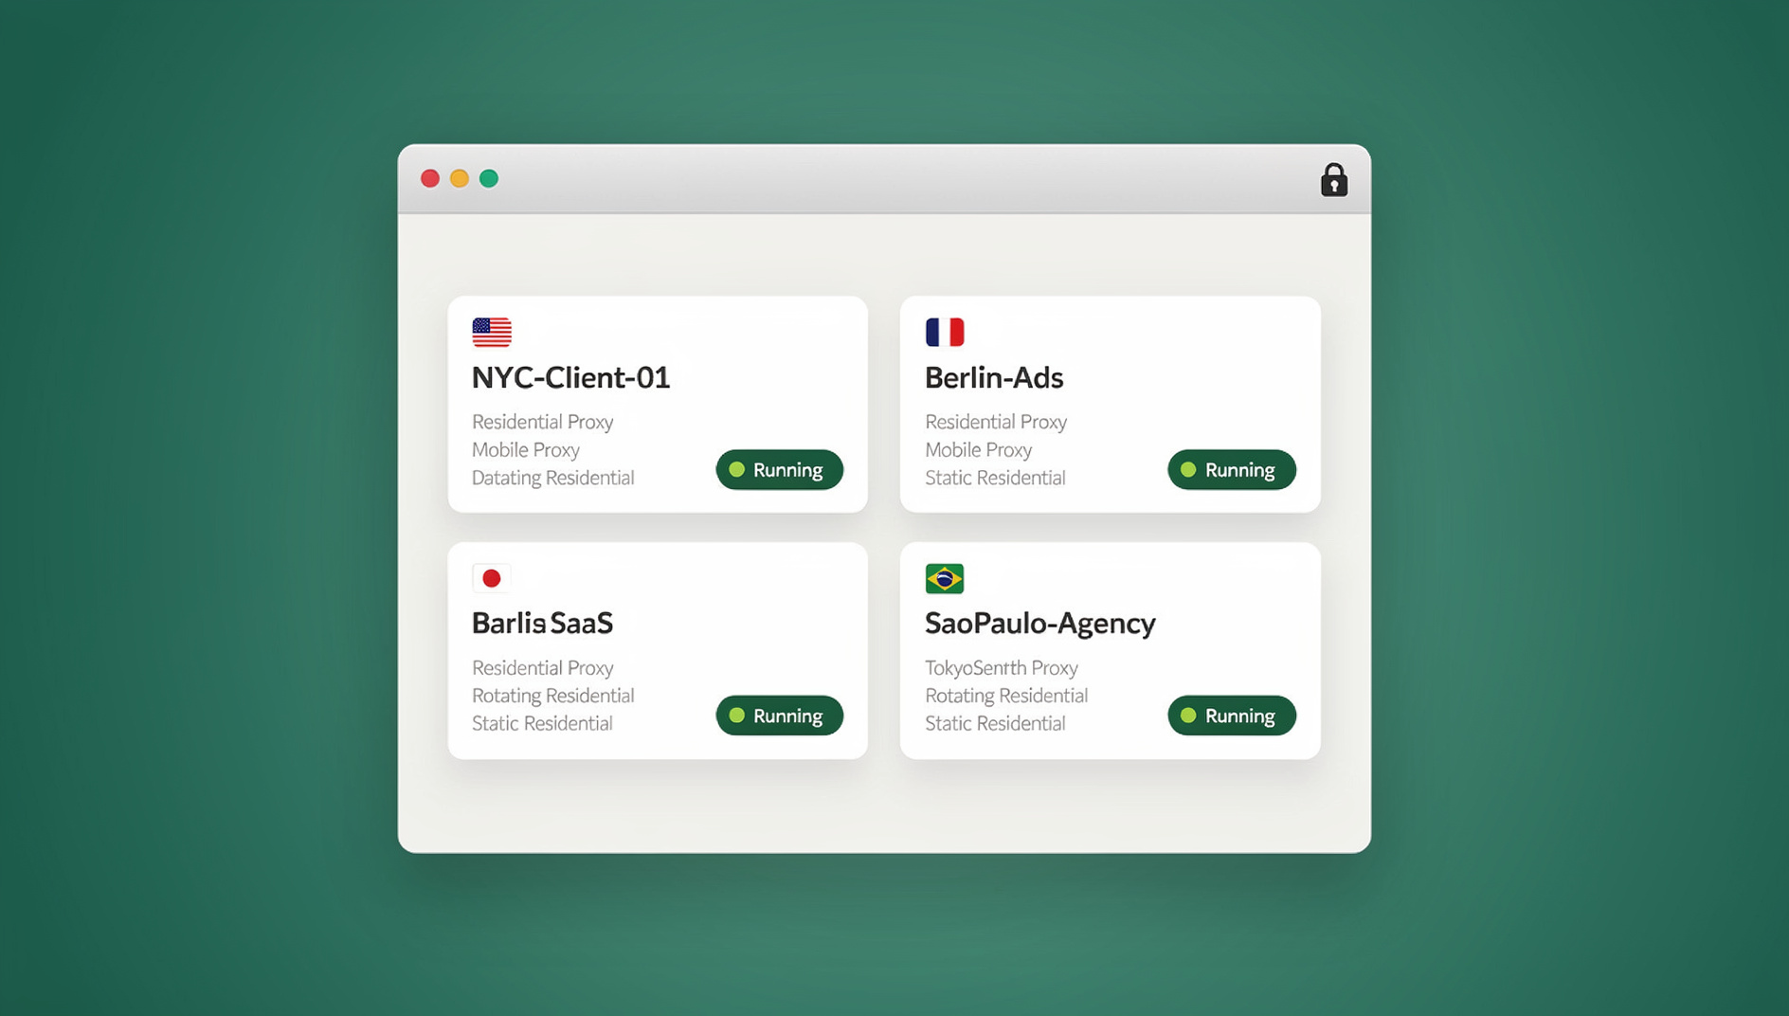Click Running status on SaoPaulo-Agency card
1789x1016 pixels.
1231,716
